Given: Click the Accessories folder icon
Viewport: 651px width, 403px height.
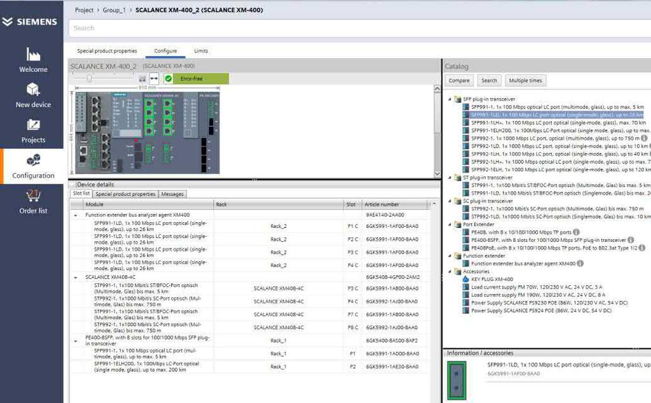Looking at the screenshot, I should pyautogui.click(x=458, y=271).
